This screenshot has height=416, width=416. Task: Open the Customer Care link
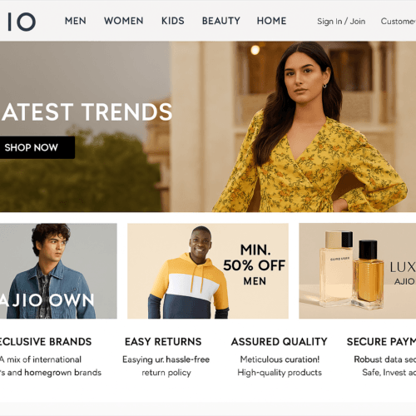pos(399,22)
